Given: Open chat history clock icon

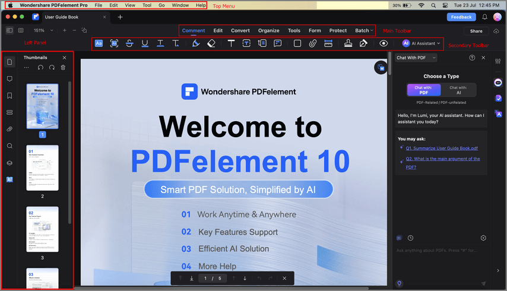Looking at the screenshot, I should coord(410,238).
